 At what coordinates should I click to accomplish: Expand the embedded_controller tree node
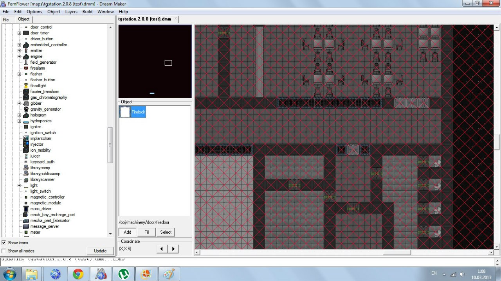pos(19,45)
